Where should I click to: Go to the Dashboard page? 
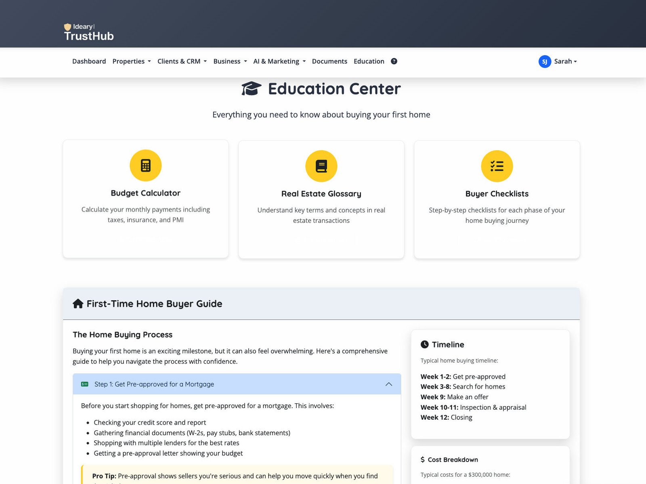(89, 61)
